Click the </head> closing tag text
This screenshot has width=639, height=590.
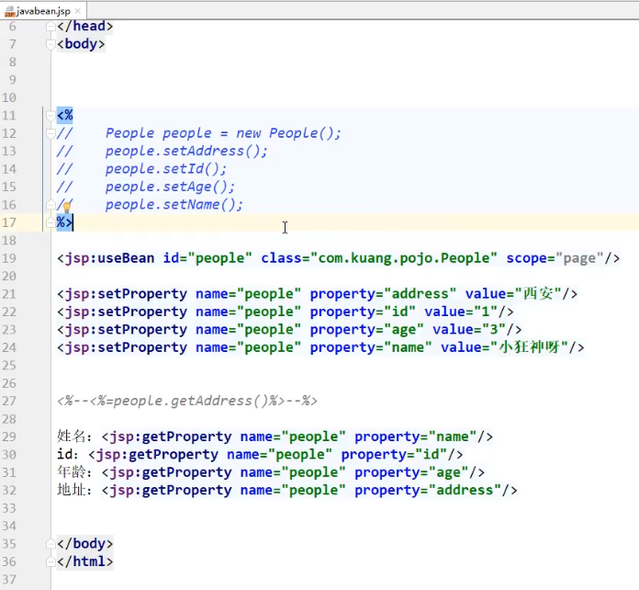pyautogui.click(x=84, y=26)
